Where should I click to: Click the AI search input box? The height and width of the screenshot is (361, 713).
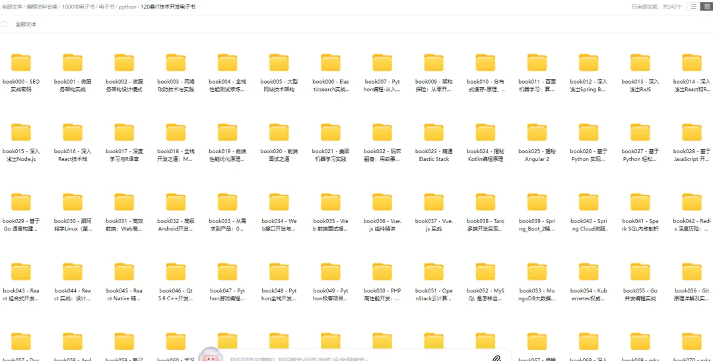(x=355, y=359)
